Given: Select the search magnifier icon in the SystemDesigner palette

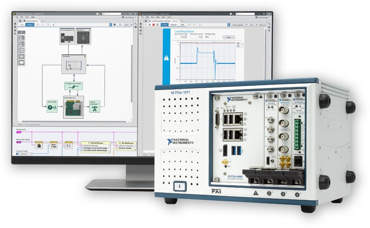Looking at the screenshot, I should pos(21,32).
